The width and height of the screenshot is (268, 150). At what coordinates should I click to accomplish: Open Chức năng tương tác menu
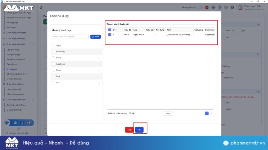(16, 33)
